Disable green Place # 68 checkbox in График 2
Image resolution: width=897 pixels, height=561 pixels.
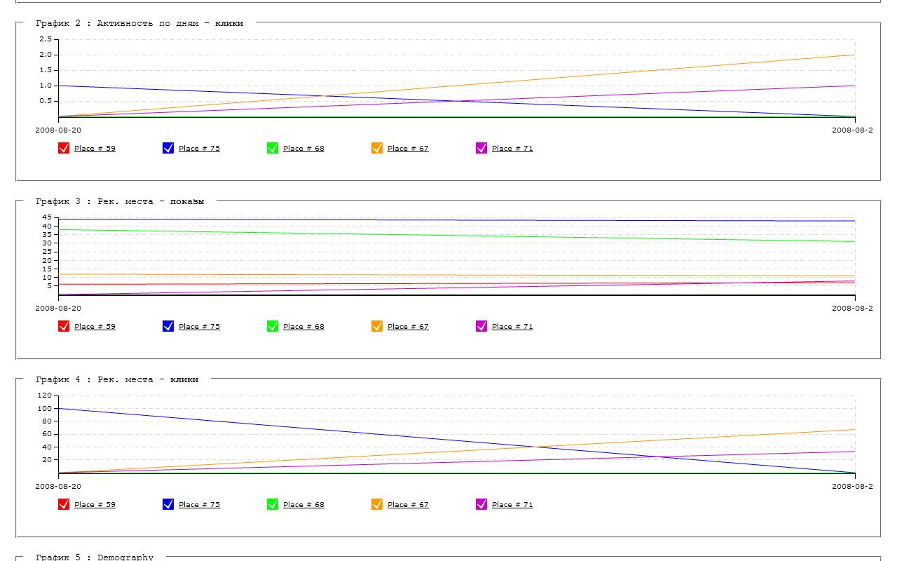click(x=273, y=148)
